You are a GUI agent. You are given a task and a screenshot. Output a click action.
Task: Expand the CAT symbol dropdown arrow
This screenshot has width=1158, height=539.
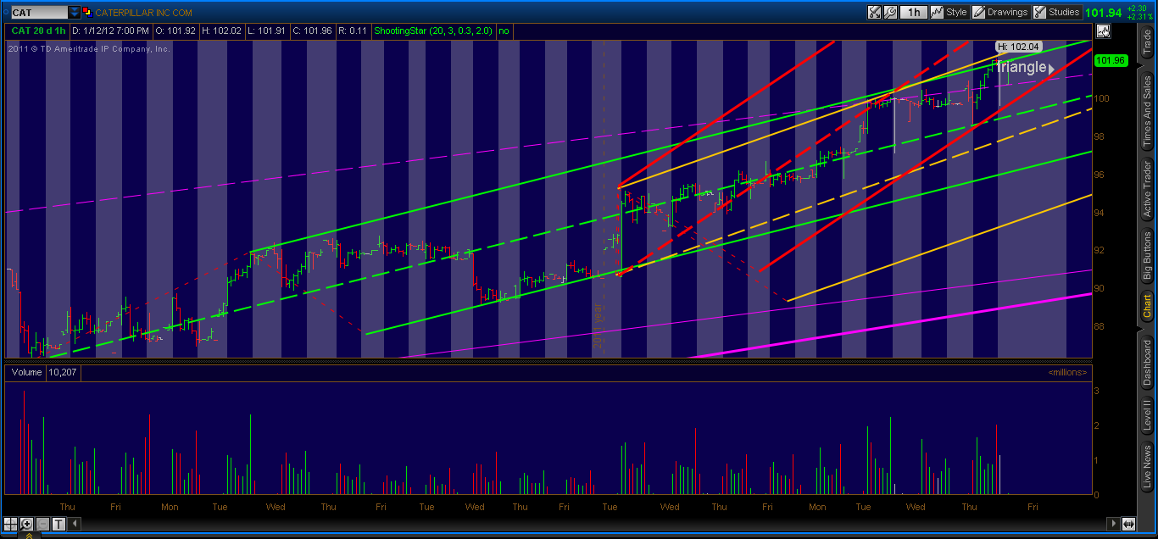pos(74,13)
